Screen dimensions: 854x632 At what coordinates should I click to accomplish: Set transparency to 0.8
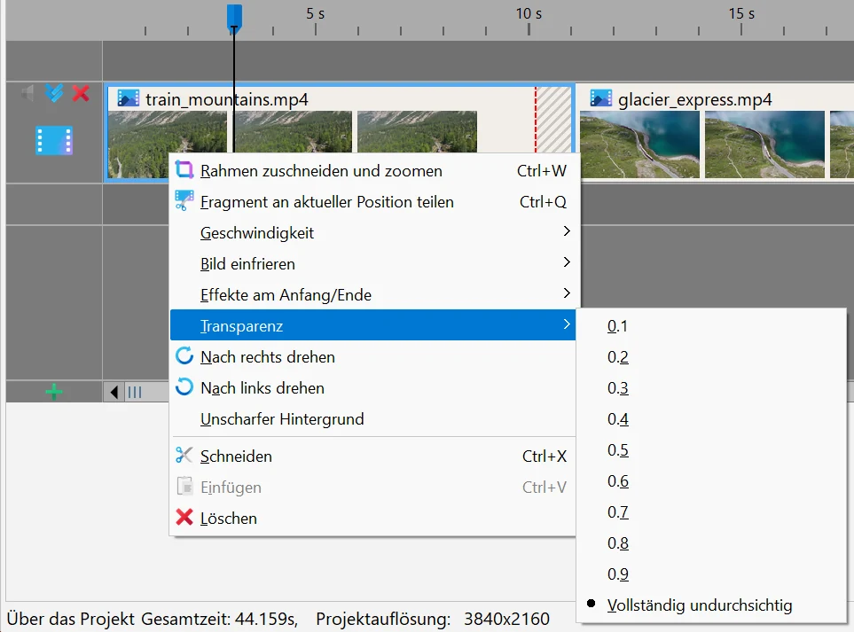(711, 543)
